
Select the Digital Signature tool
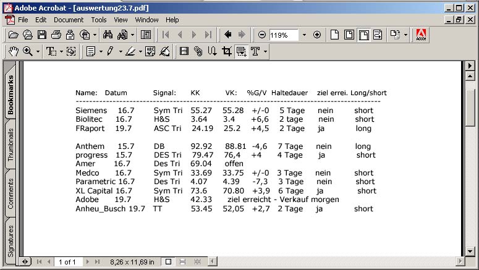pos(164,51)
